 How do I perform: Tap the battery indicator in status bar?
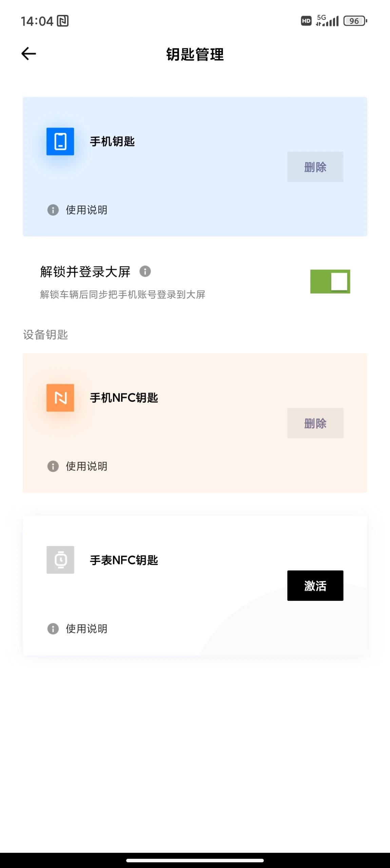355,21
